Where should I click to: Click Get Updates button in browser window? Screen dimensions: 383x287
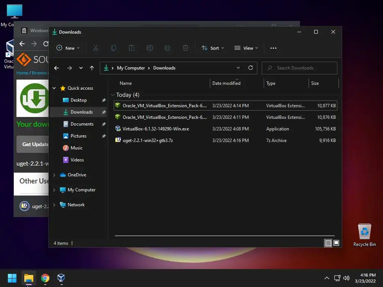click(33, 144)
